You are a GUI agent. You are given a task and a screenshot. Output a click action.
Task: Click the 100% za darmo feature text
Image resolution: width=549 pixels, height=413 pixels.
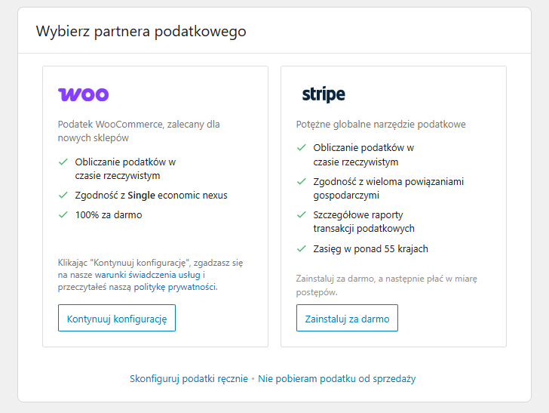(x=109, y=214)
